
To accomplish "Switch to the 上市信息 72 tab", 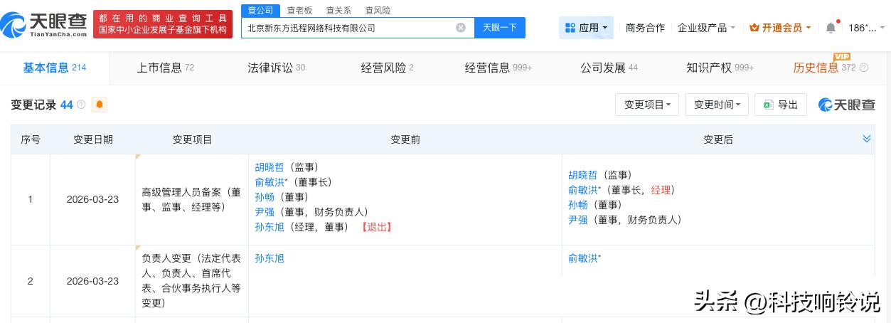I will pyautogui.click(x=165, y=68).
